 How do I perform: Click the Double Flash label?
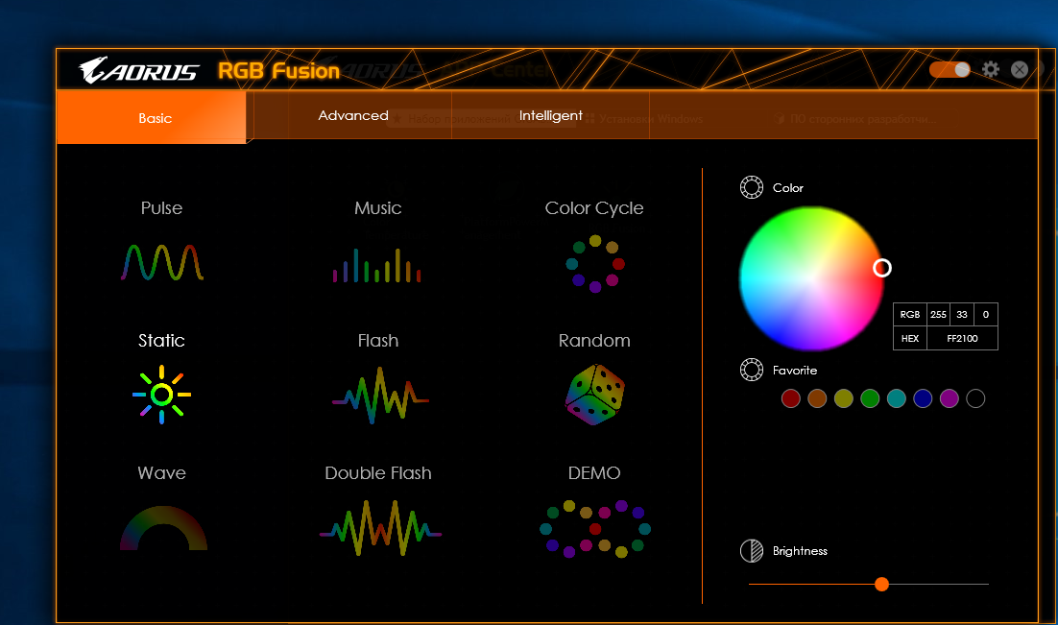pyautogui.click(x=378, y=472)
